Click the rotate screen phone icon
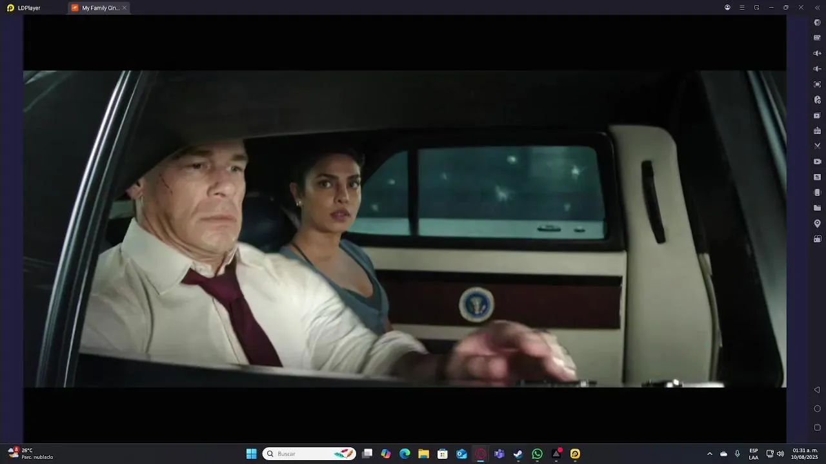Image resolution: width=826 pixels, height=464 pixels. [817, 193]
